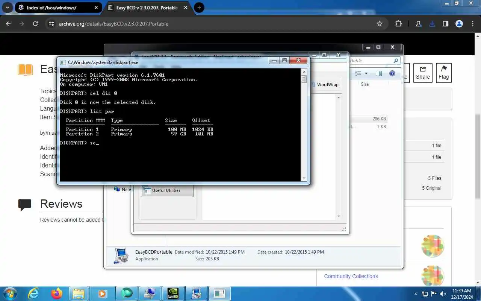Click the Action Center flag tray icon
Viewport: 481px width, 301px height.
pos(434,294)
